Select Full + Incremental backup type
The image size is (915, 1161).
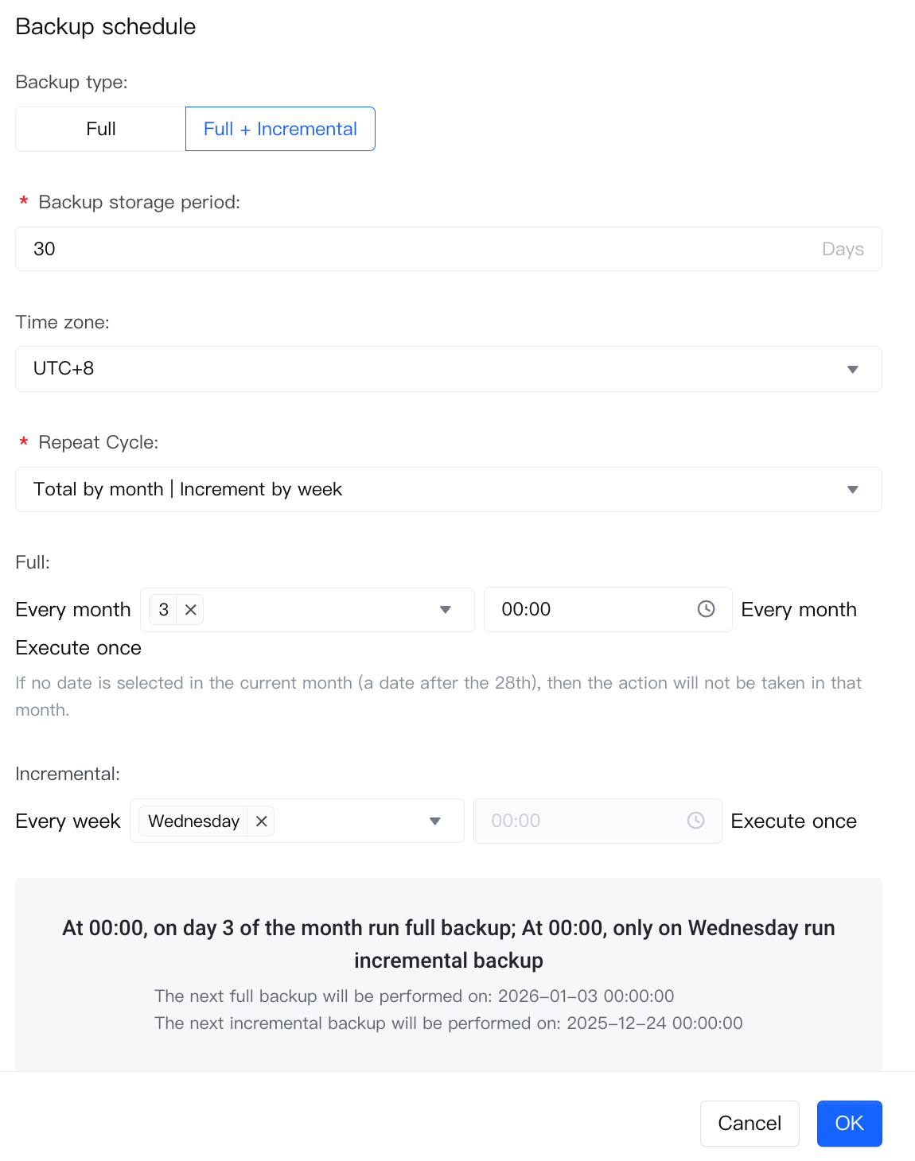pos(280,129)
